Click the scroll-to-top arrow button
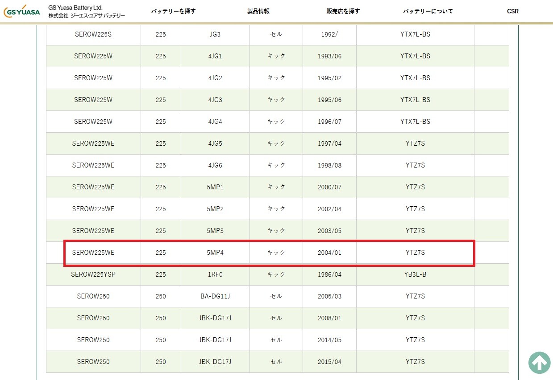553x380 pixels. pos(539,363)
